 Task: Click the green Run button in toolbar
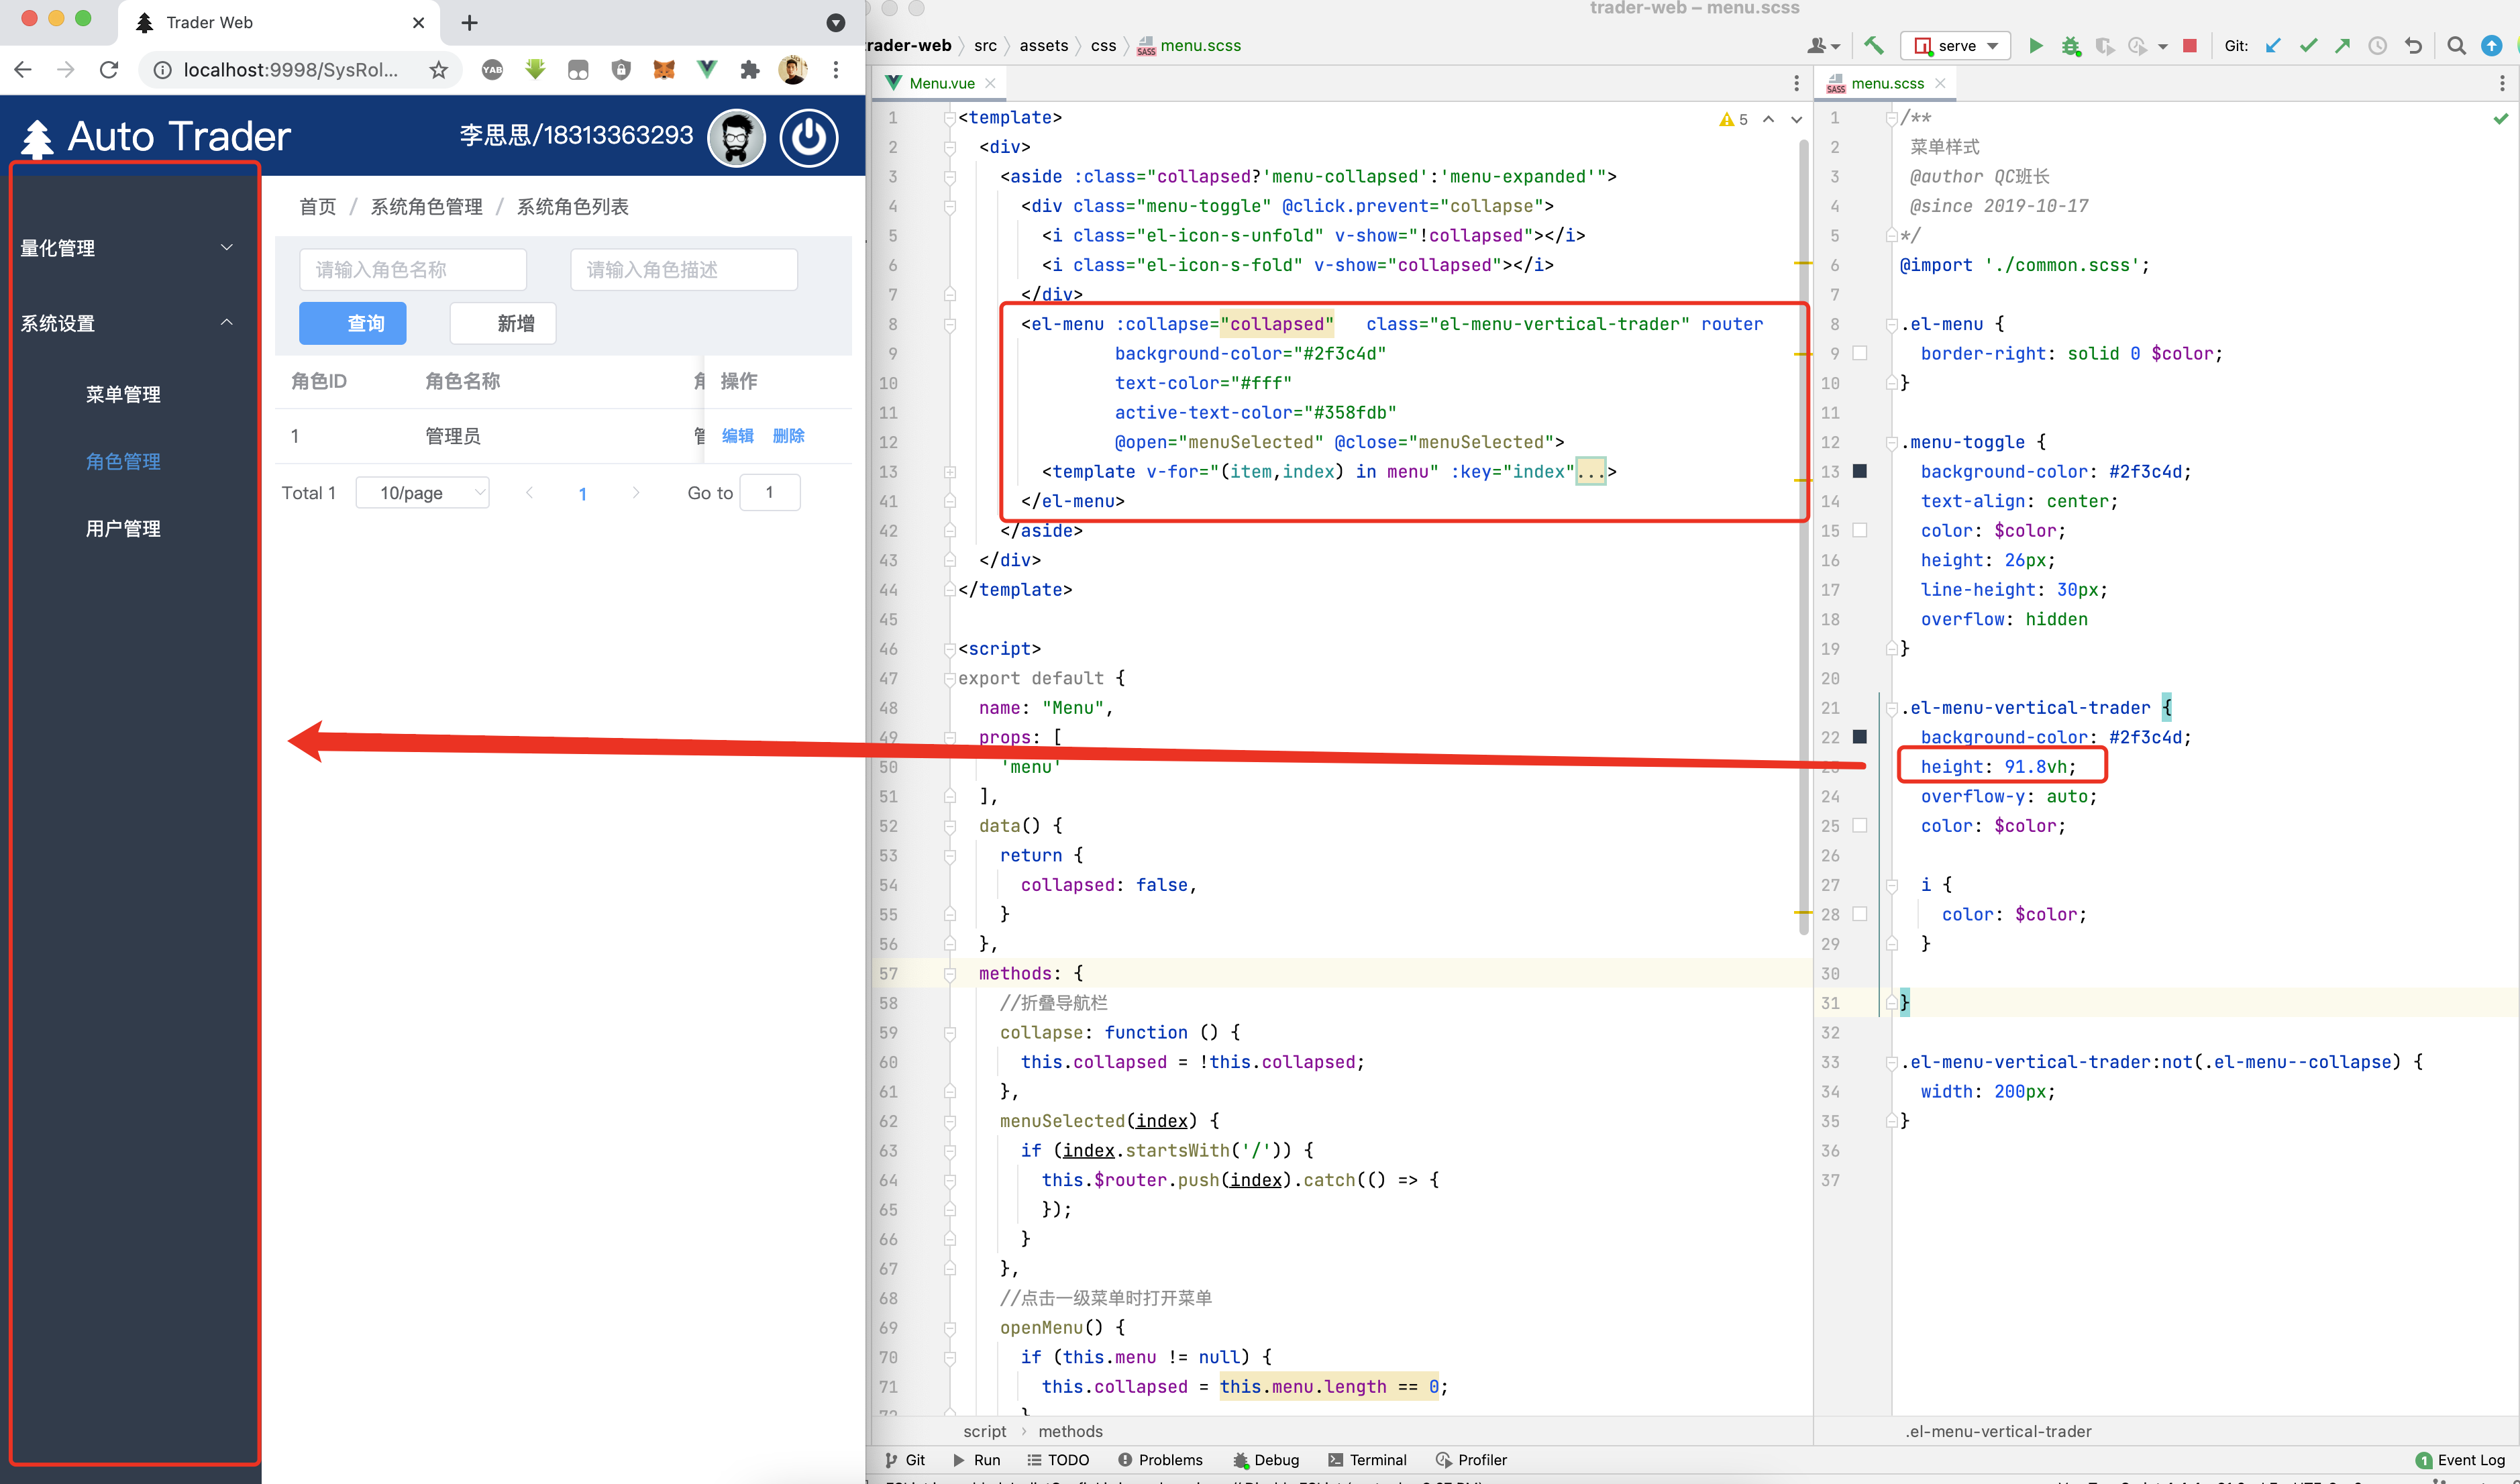click(x=2035, y=46)
